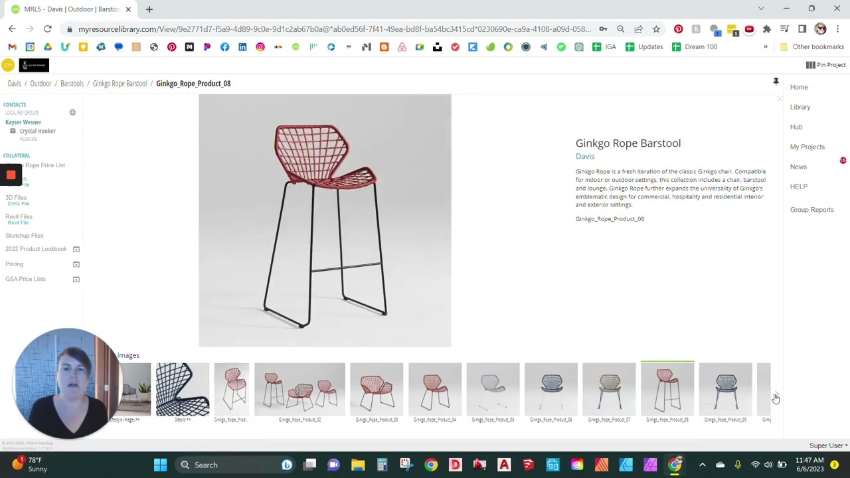Open the Chrome extensions puzzle icon
This screenshot has width=850, height=478.
(x=767, y=29)
